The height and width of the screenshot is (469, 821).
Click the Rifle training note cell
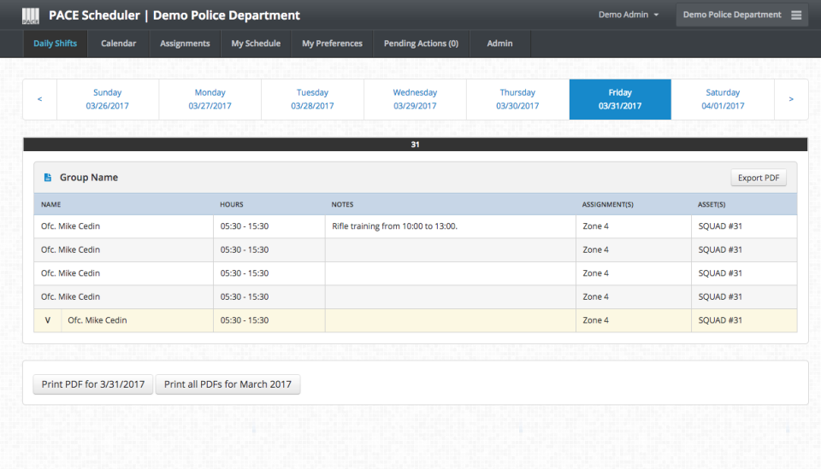[x=451, y=226]
